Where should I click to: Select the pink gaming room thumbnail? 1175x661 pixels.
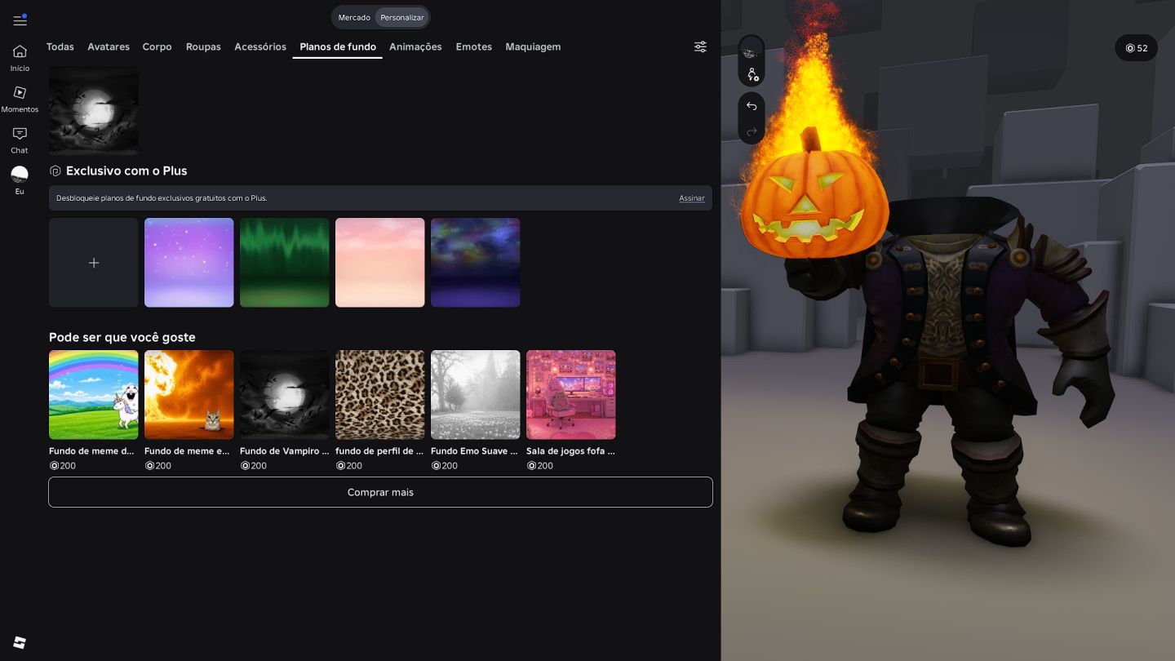click(x=571, y=395)
